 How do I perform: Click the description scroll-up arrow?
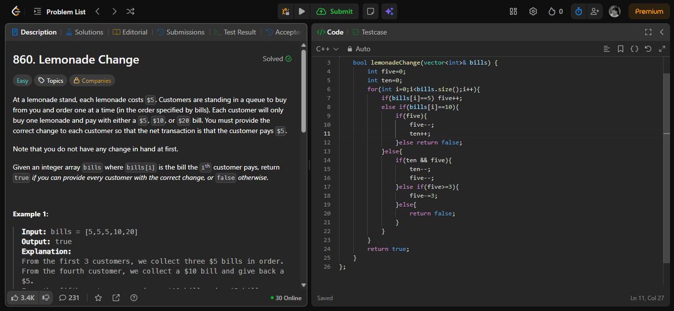coord(304,45)
